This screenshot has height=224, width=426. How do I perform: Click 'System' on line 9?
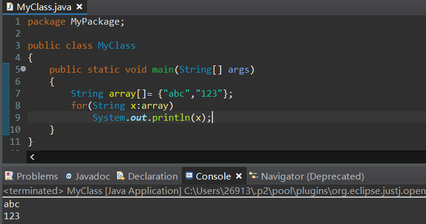109,118
